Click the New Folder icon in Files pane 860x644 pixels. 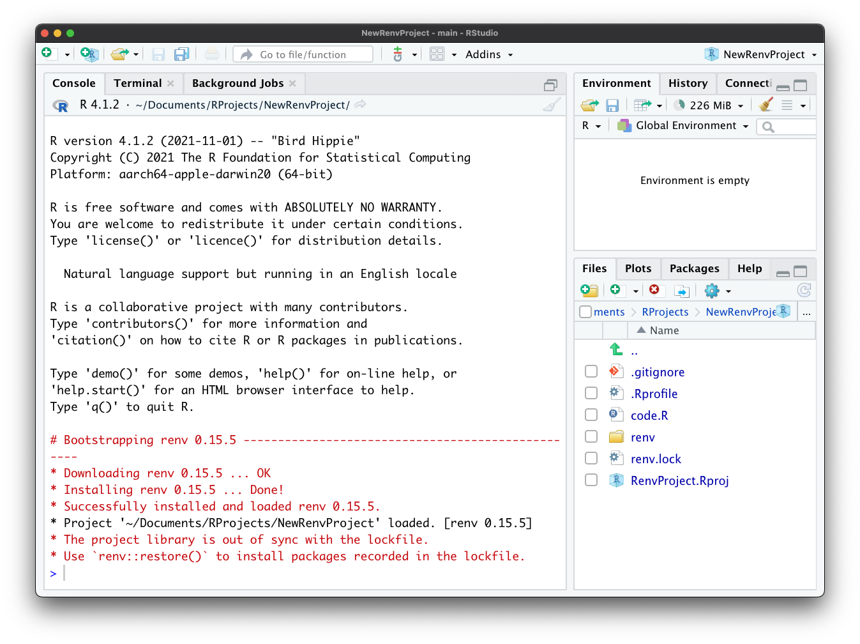pyautogui.click(x=589, y=291)
